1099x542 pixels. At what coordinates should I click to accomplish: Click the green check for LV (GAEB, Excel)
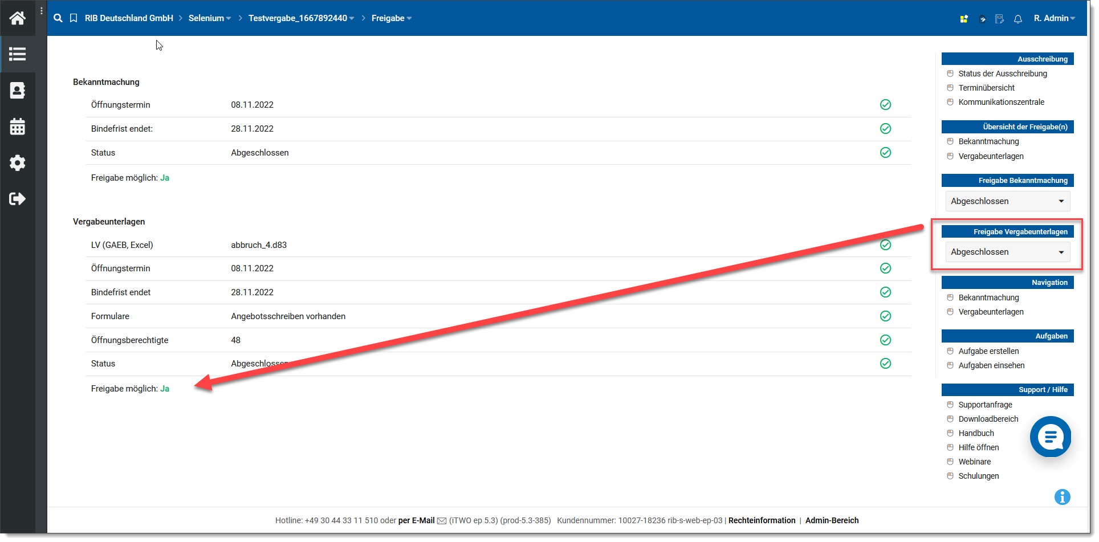(885, 244)
